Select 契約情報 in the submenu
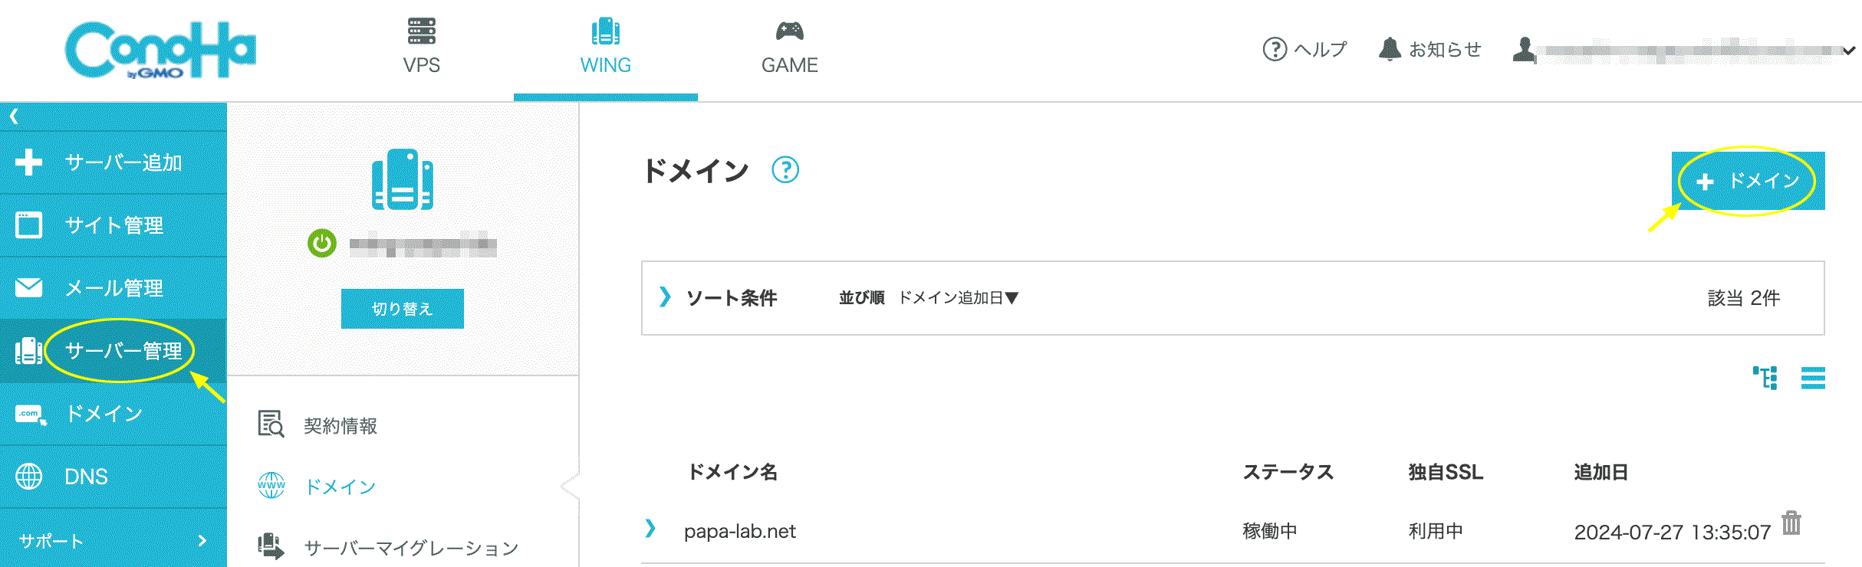 click(340, 425)
